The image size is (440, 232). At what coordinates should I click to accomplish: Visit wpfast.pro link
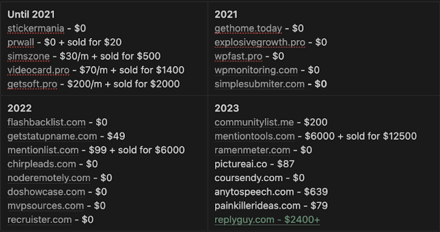click(238, 56)
